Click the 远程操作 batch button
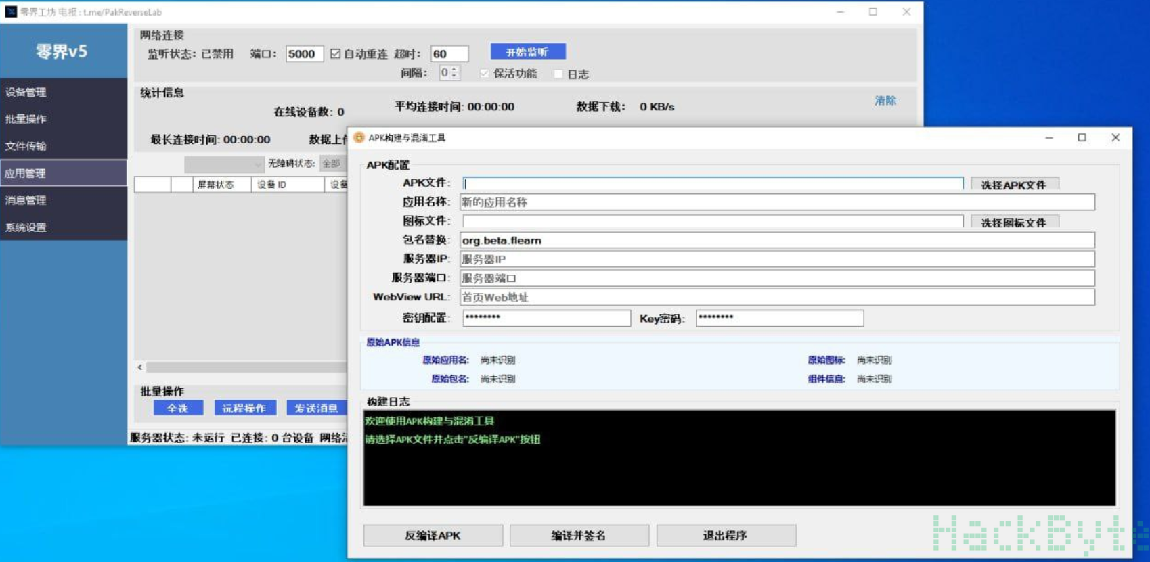1150x562 pixels. tap(244, 408)
